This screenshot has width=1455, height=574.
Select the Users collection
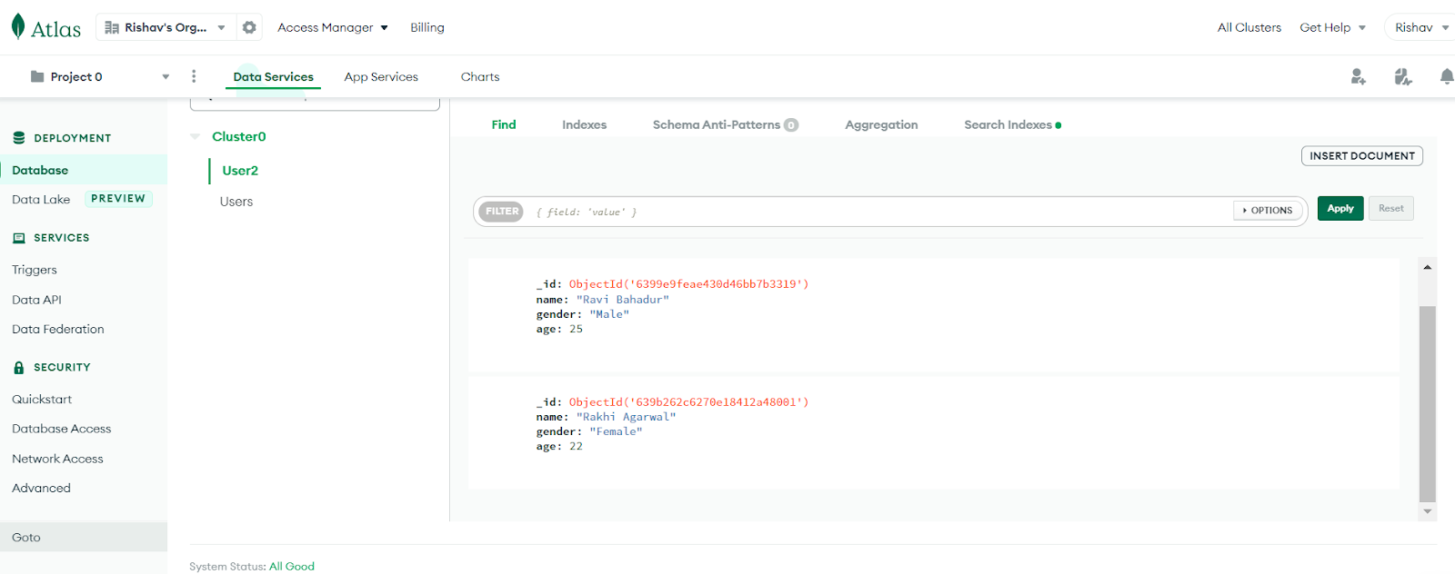236,202
